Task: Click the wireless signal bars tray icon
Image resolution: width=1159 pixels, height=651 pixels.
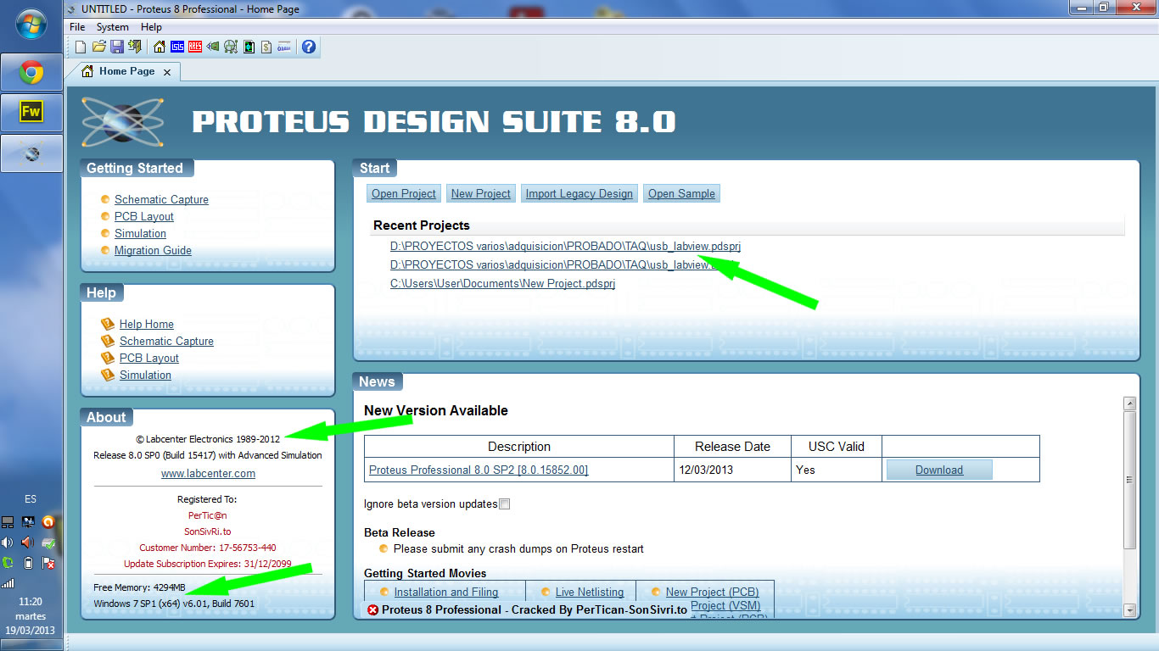Action: (8, 583)
